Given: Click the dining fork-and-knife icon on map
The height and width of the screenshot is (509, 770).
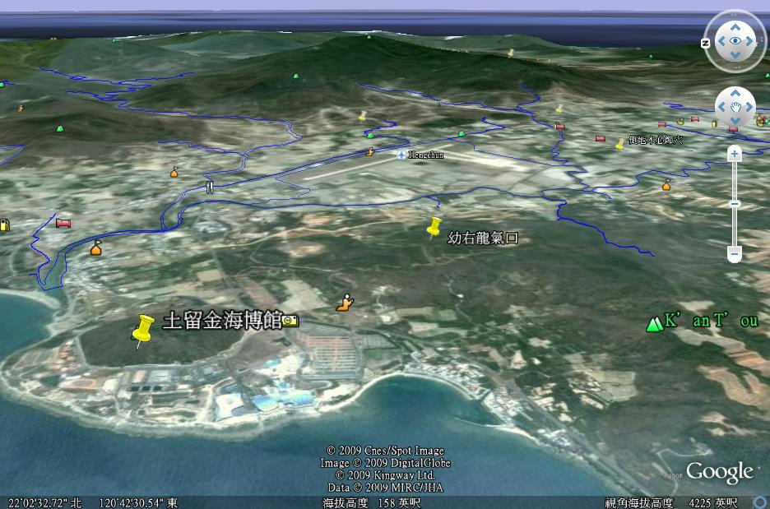Looking at the screenshot, I should [209, 187].
